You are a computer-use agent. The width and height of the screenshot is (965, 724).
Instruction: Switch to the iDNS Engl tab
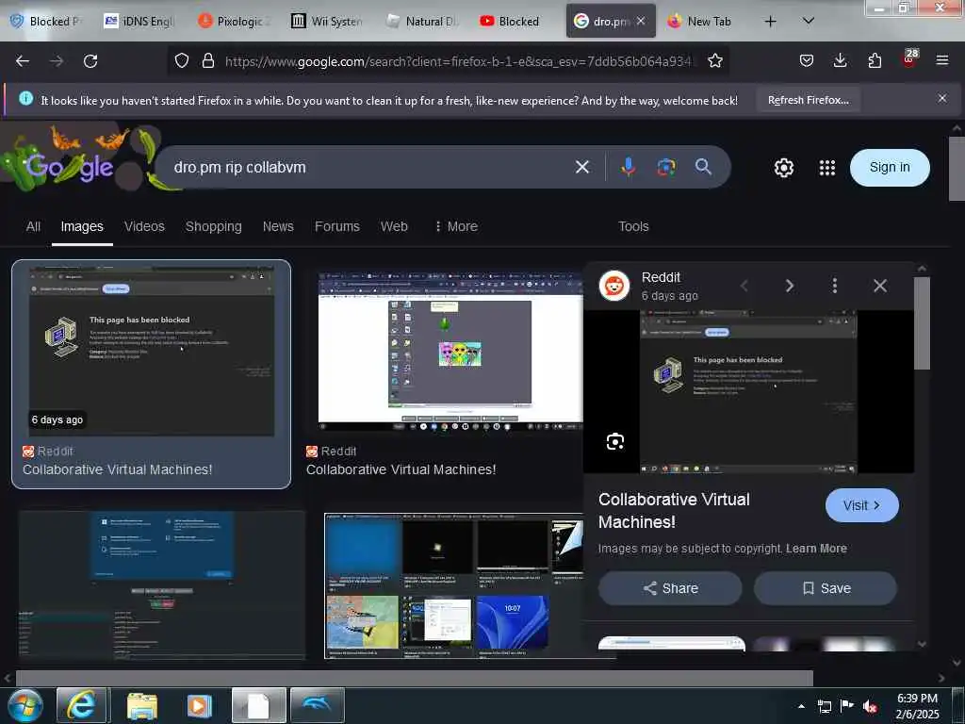tap(139, 22)
